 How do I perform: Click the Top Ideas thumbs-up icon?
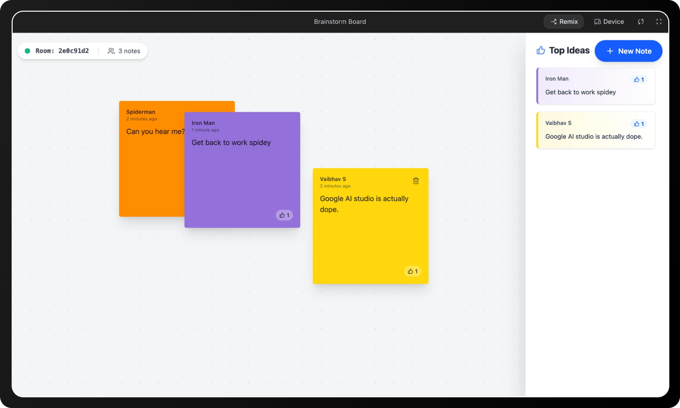point(541,50)
